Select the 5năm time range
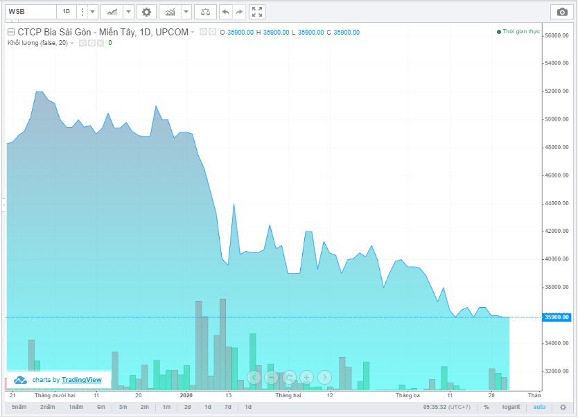 [x=19, y=407]
